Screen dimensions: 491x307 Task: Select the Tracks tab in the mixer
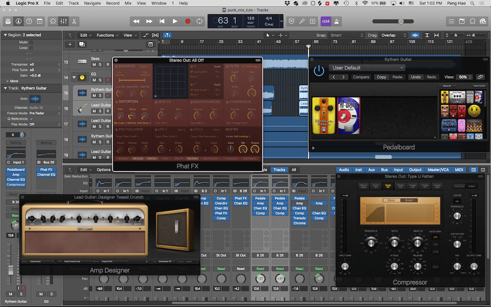(x=279, y=170)
